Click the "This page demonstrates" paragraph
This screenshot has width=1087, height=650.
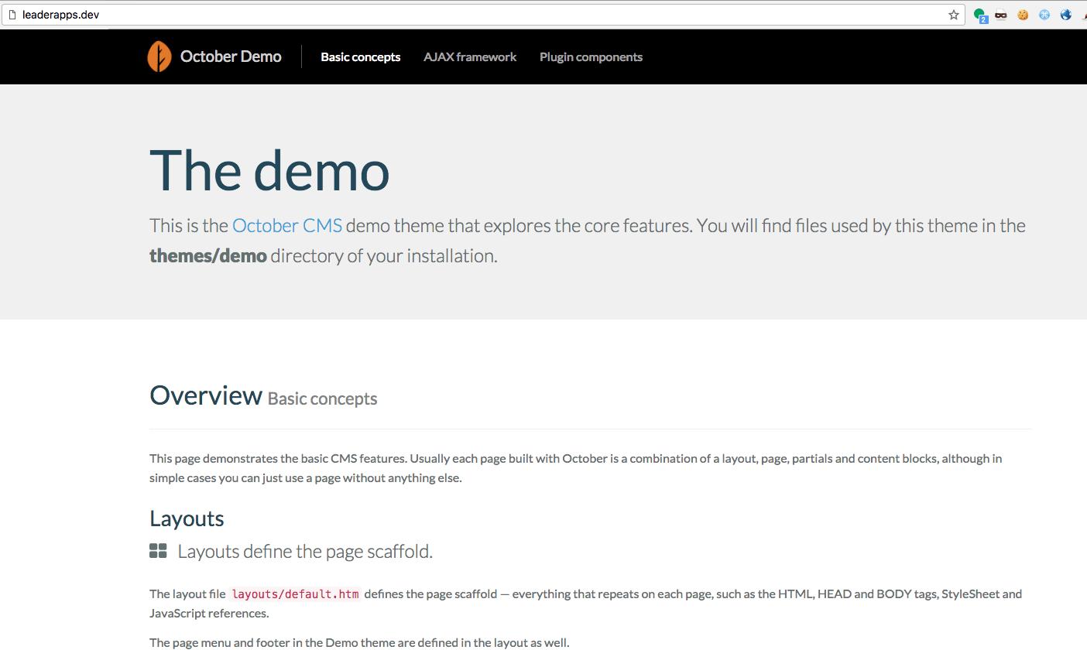[575, 468]
